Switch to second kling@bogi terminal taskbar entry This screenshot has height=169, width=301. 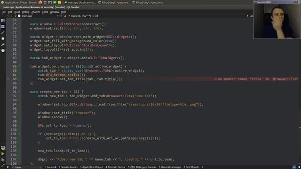pos(148,2)
